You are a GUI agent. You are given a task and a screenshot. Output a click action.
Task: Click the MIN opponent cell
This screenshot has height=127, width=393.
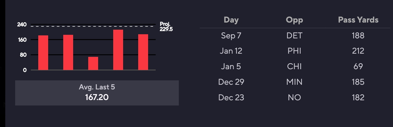pyautogui.click(x=294, y=82)
